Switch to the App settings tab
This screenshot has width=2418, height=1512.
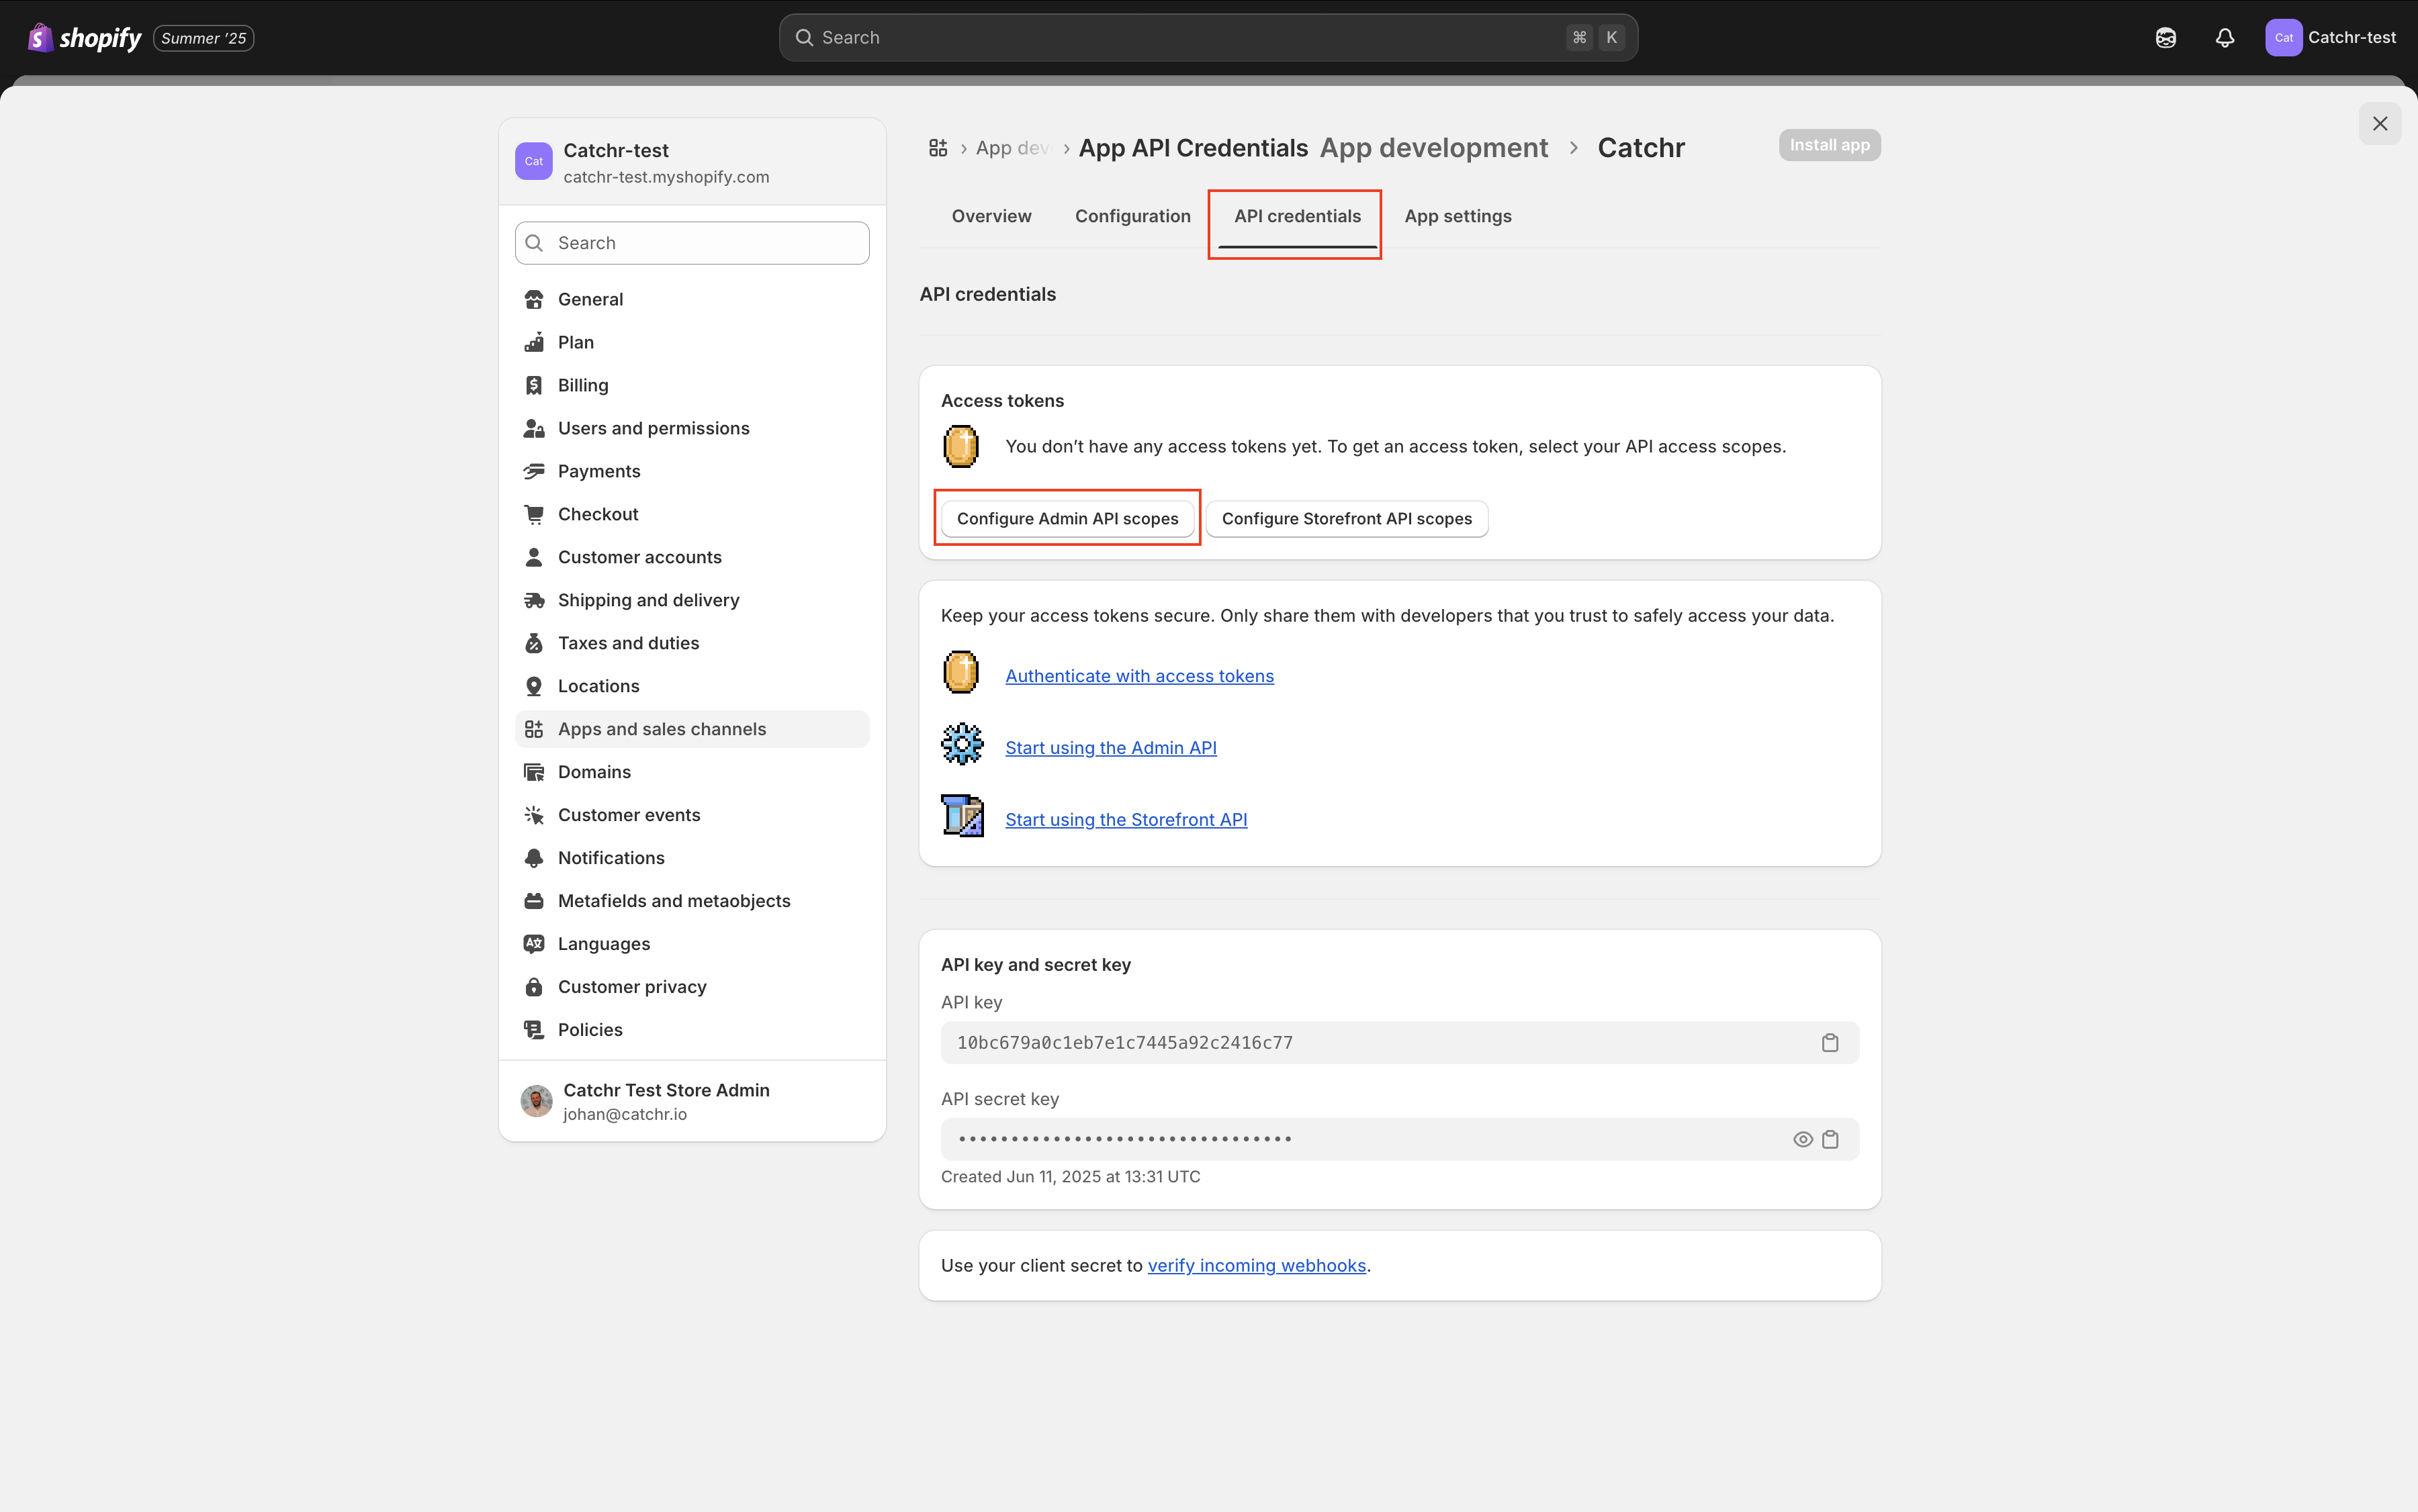coord(1458,216)
